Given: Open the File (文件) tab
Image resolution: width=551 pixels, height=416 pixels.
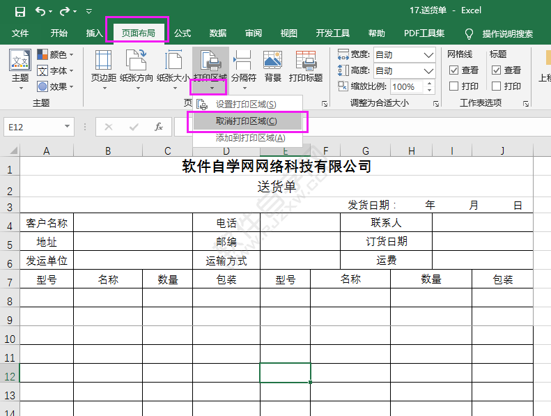Looking at the screenshot, I should tap(20, 33).
